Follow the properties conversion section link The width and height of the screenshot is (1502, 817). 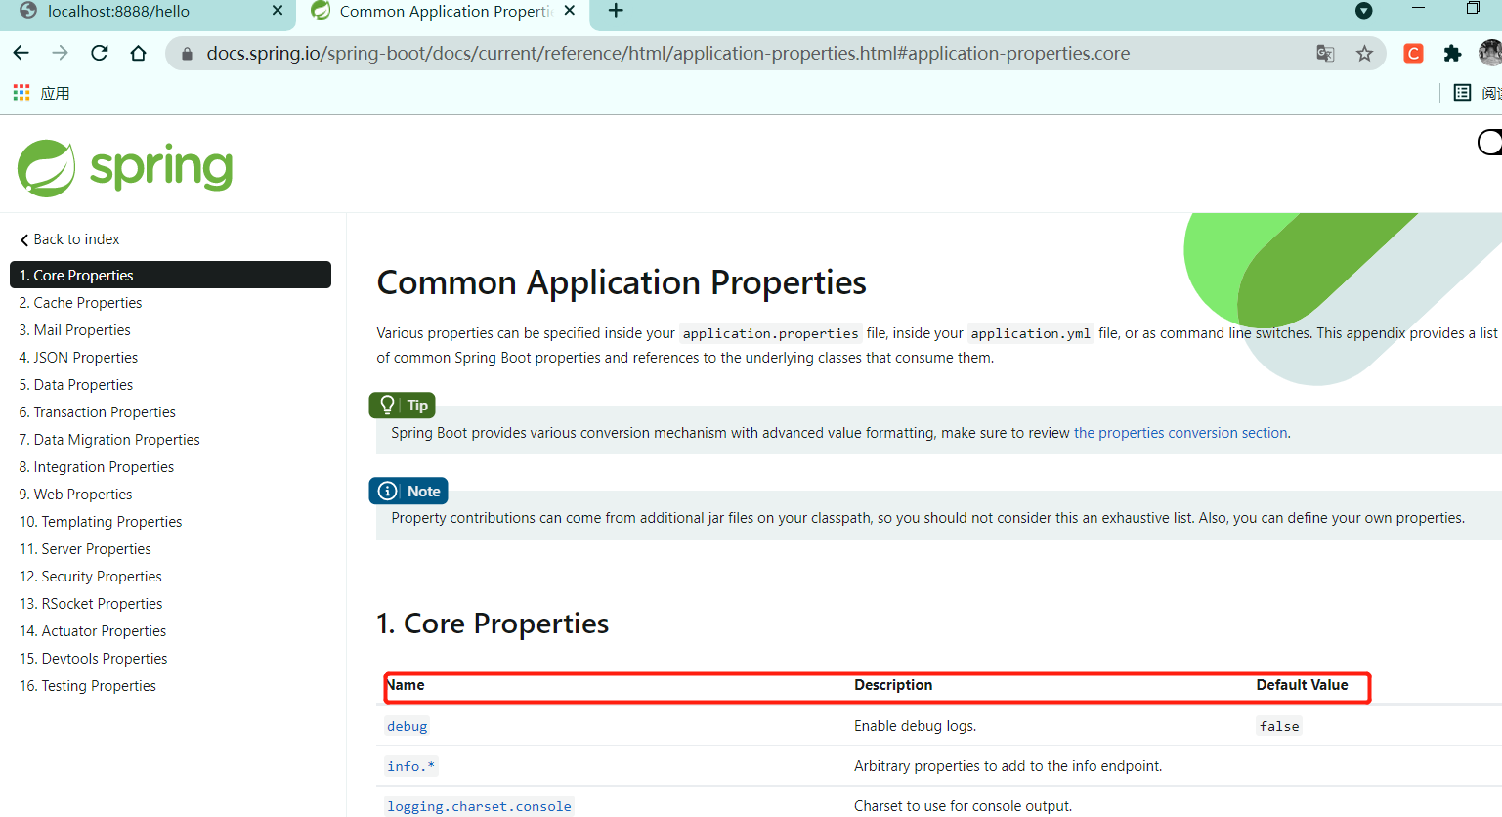1180,433
